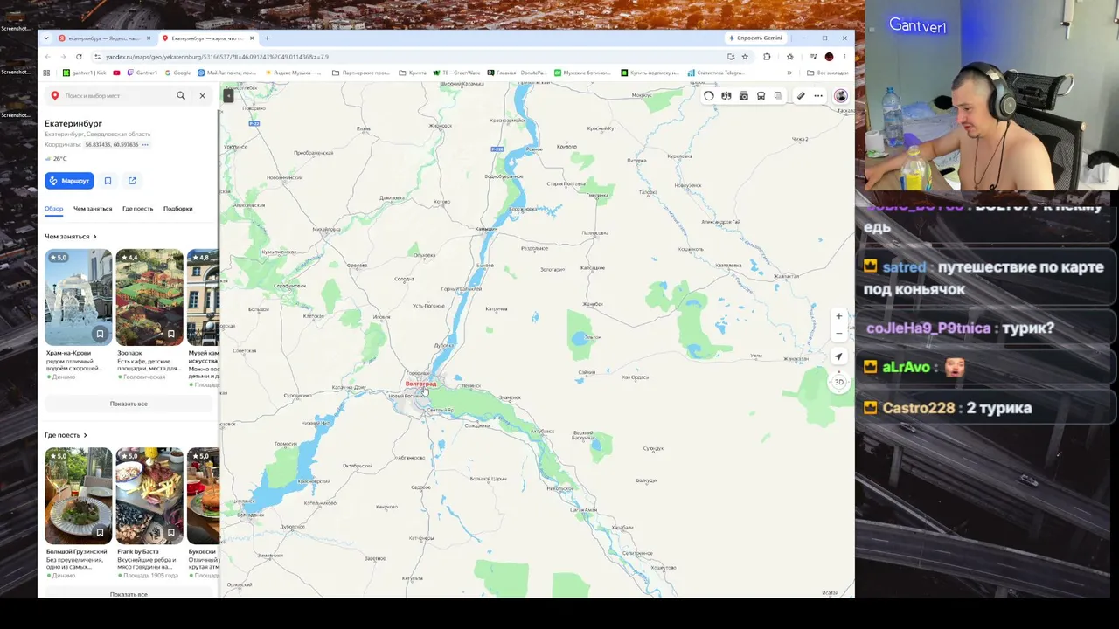The height and width of the screenshot is (629, 1119).
Task: Switch to the Чем заняться tab
Action: 93,209
